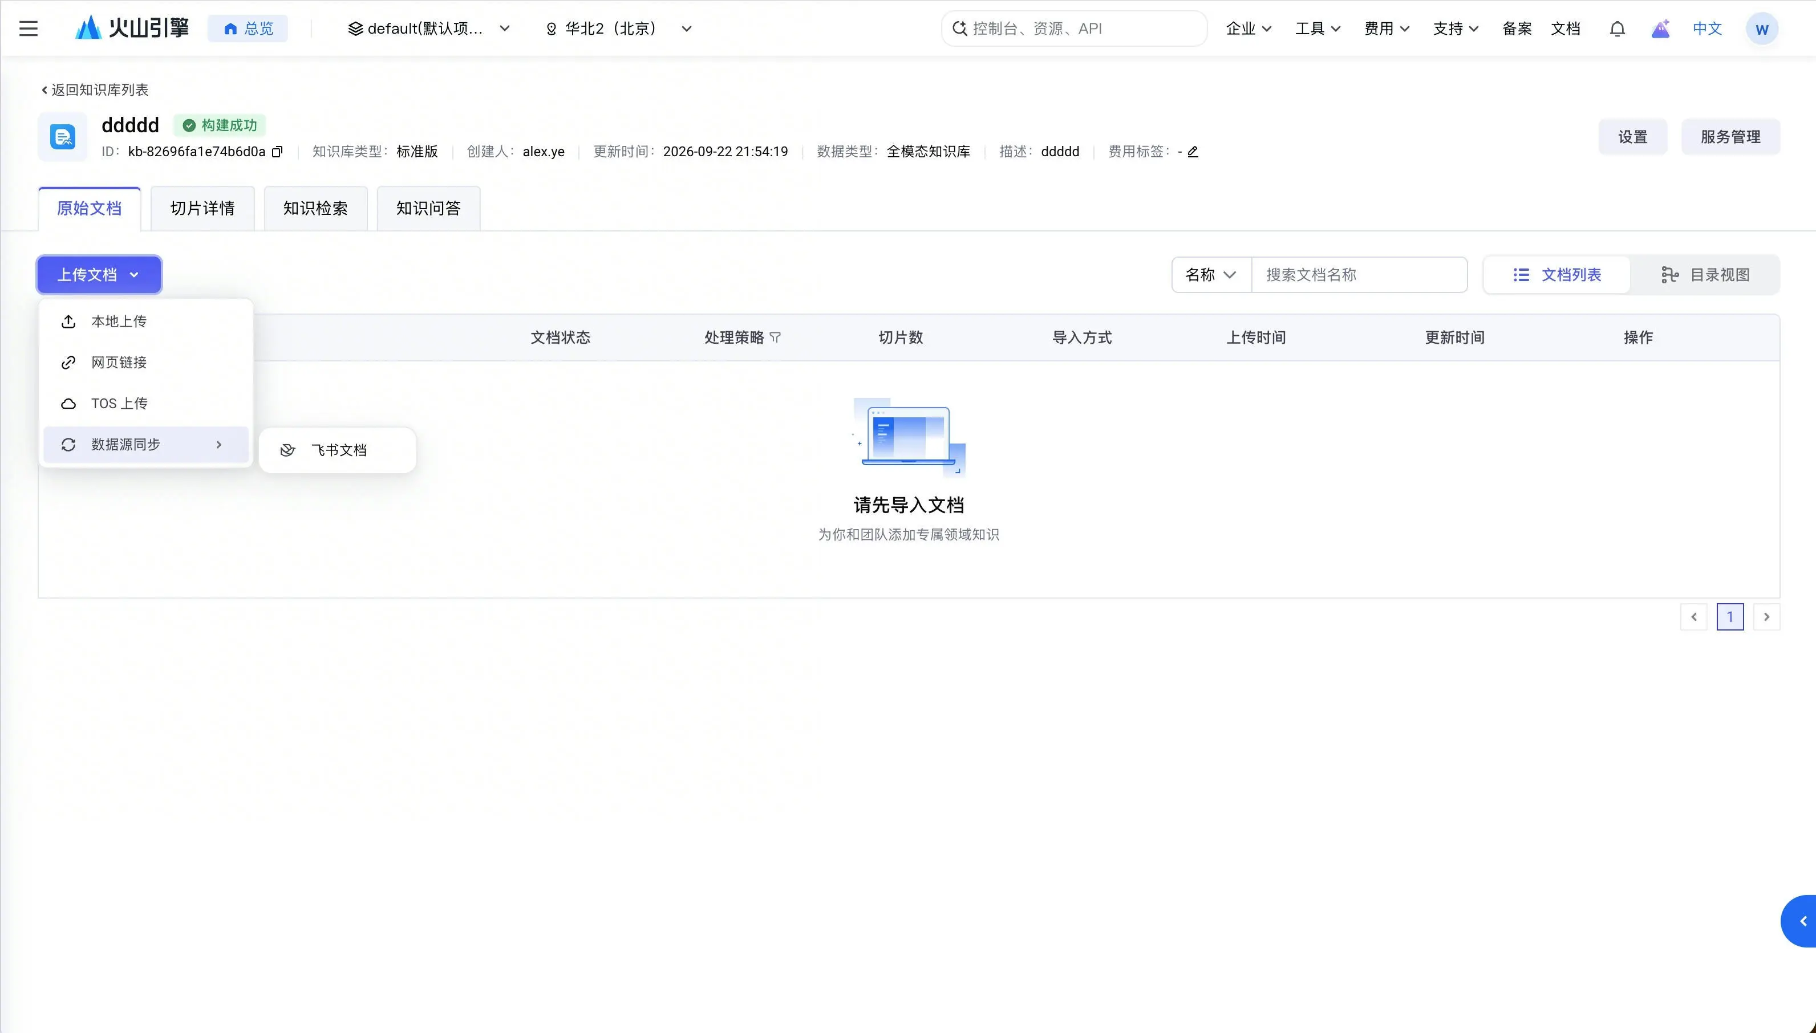Choose Feishu document sync option
The height and width of the screenshot is (1033, 1816).
pos(338,450)
